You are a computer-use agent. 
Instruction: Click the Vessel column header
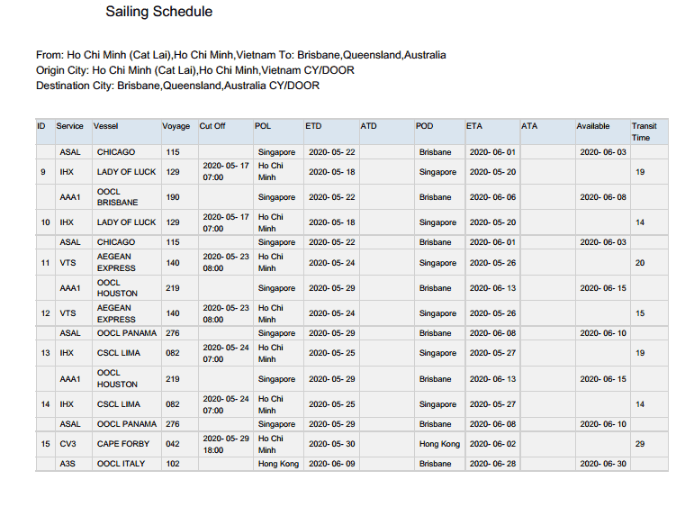pyautogui.click(x=106, y=127)
